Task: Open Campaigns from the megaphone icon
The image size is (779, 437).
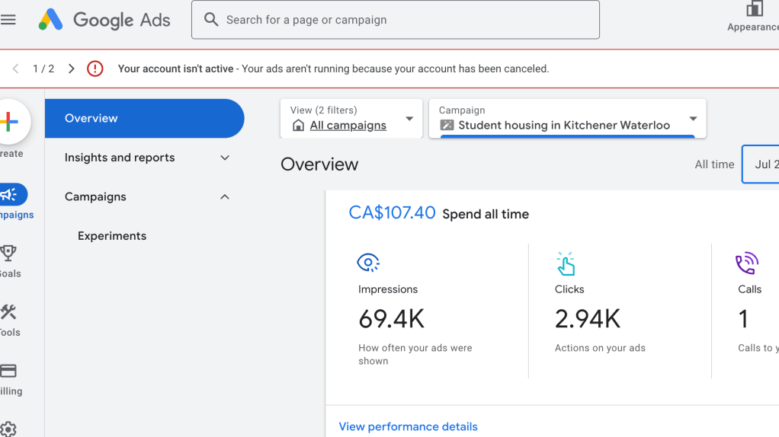Action: click(x=11, y=195)
